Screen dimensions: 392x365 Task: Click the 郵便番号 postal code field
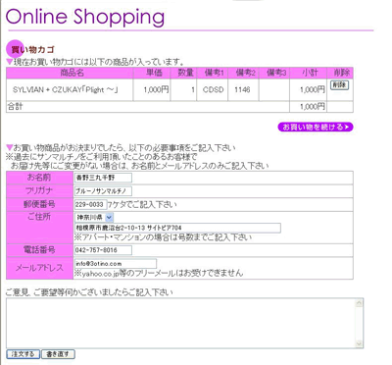click(x=91, y=205)
